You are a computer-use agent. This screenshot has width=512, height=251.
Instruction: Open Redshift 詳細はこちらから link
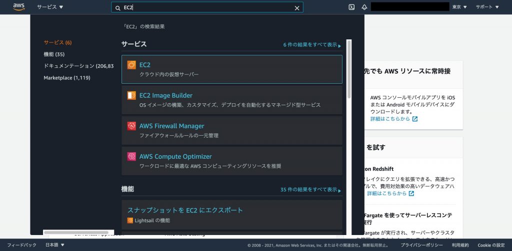[386, 193]
